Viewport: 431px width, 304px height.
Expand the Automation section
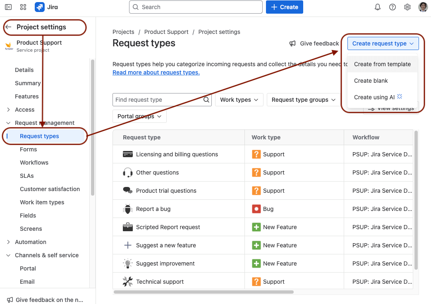pos(8,242)
